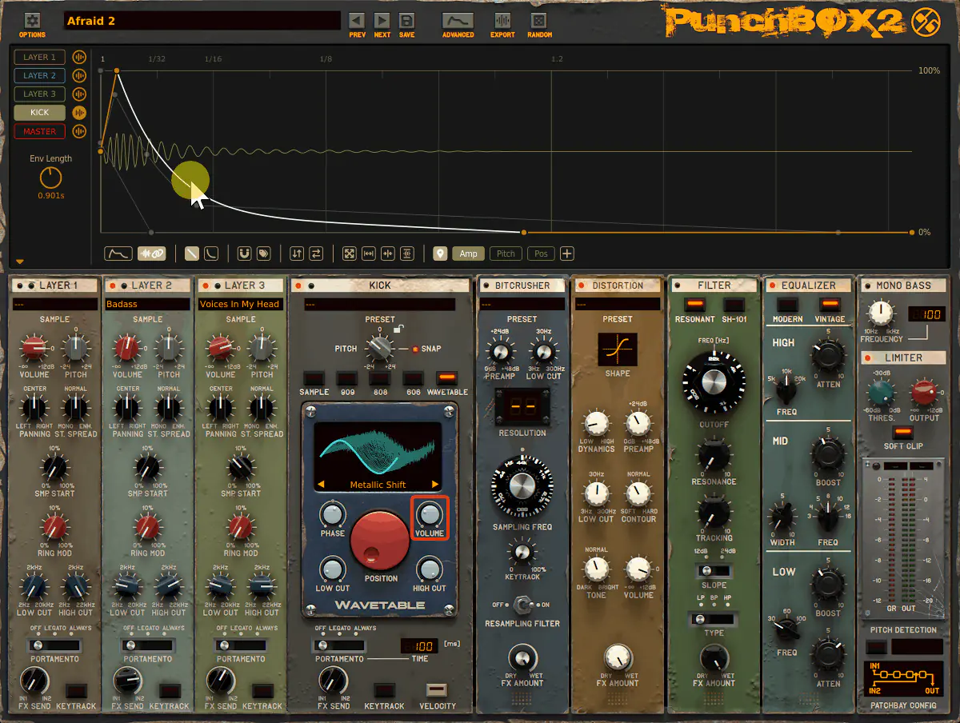Choose the linear curve segment tool
Screen dimensions: 960x723
click(192, 254)
